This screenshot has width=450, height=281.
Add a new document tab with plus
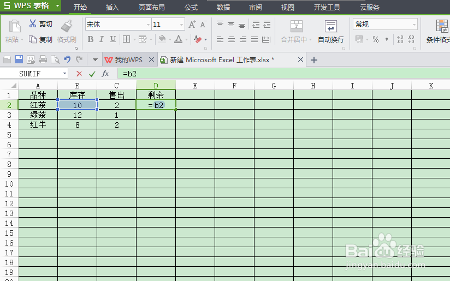pyautogui.click(x=314, y=60)
